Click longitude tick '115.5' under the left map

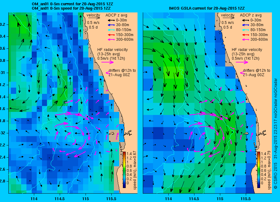coord(111,199)
